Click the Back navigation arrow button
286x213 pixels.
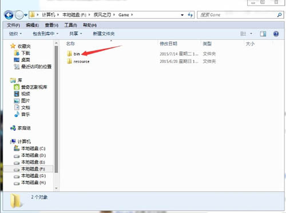tap(9, 15)
